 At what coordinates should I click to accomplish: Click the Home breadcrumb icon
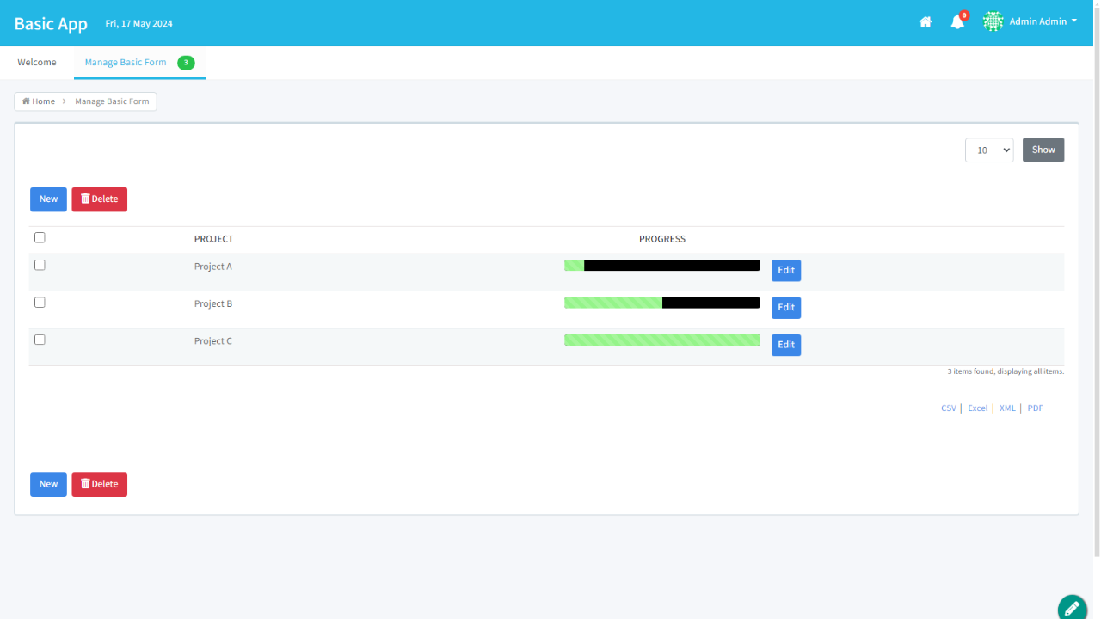pyautogui.click(x=26, y=101)
